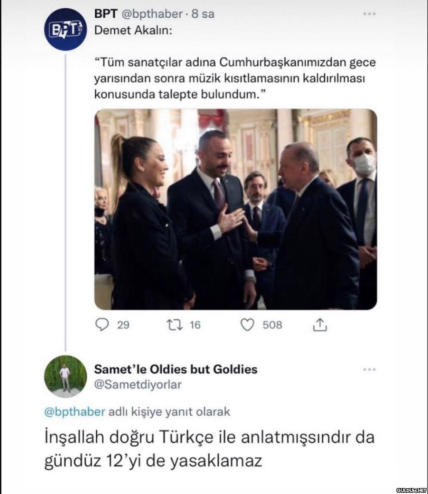Click the reply speech bubble icon

click(102, 325)
